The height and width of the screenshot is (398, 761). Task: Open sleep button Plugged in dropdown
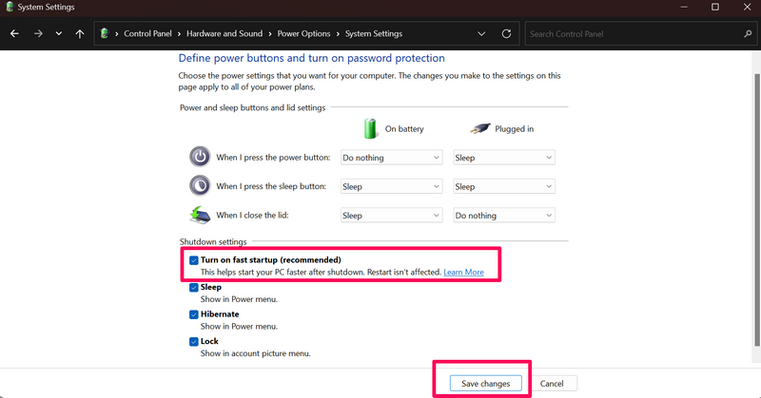(504, 186)
